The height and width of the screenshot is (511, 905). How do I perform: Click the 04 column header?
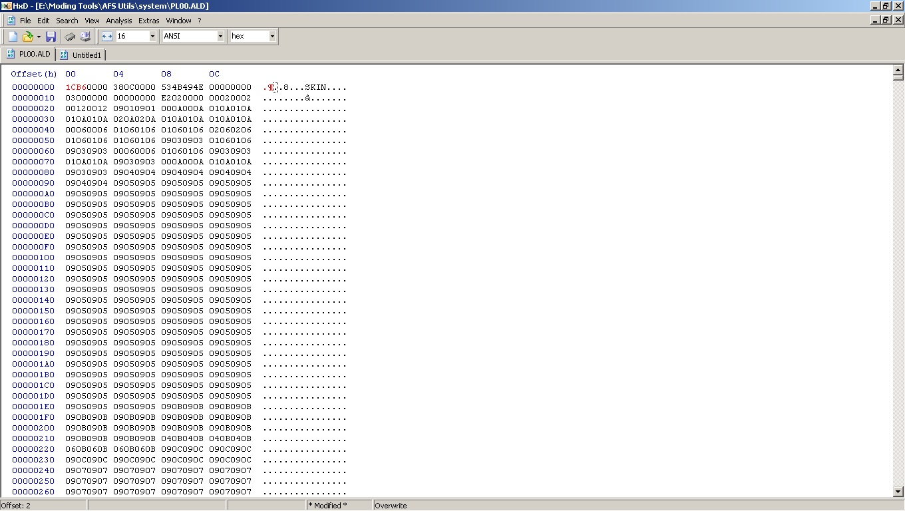click(118, 74)
